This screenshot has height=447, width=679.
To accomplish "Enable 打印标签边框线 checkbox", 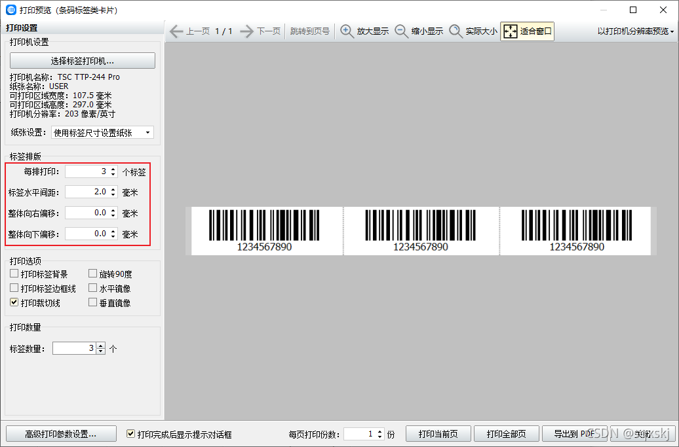I will (x=14, y=288).
